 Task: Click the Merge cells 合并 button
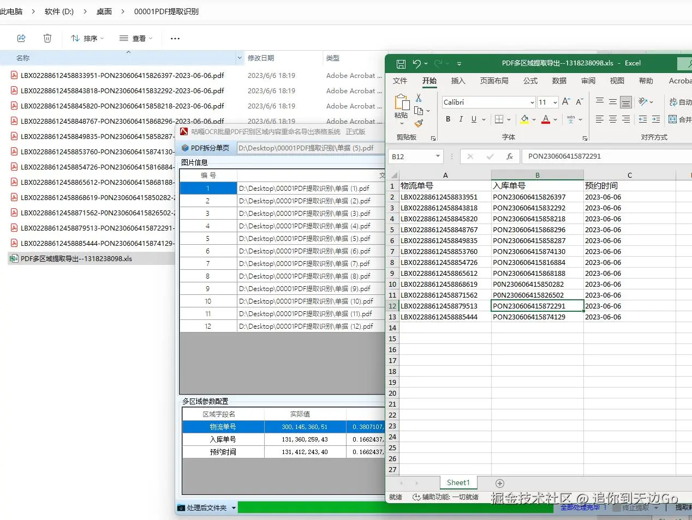tap(680, 119)
